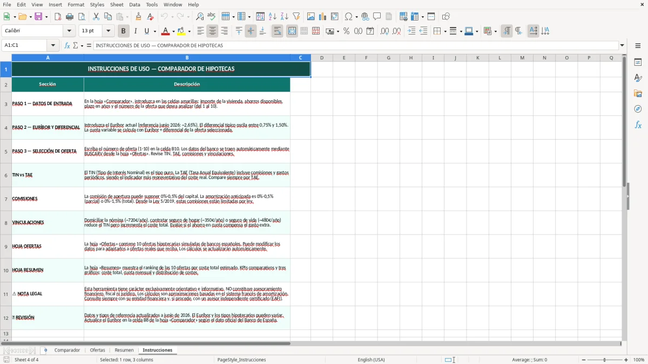Expand the Name Box dropdown
This screenshot has height=364, width=648.
pyautogui.click(x=53, y=45)
